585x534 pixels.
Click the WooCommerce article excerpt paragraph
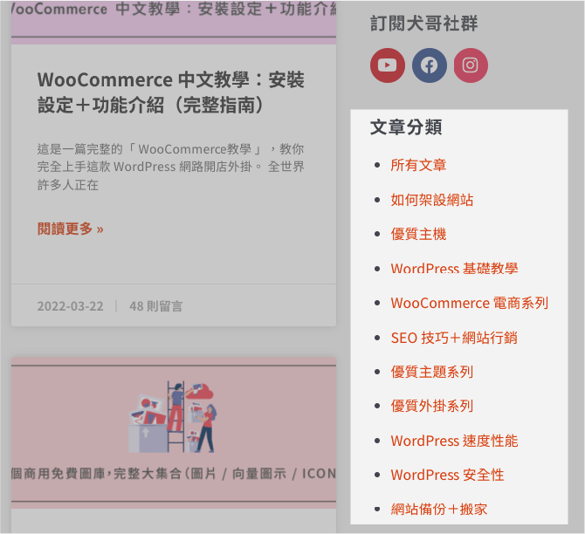coord(171,167)
